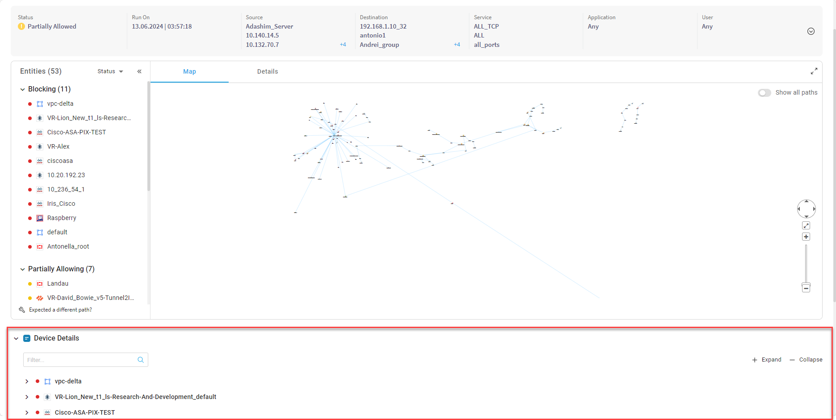
Task: Expand the query summary header chevron
Action: pyautogui.click(x=811, y=31)
